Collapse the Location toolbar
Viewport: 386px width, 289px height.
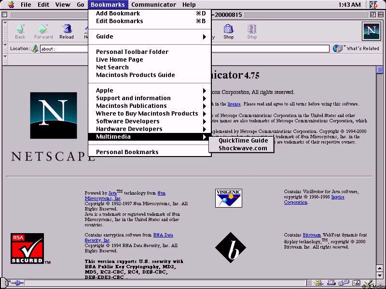[x=5, y=49]
